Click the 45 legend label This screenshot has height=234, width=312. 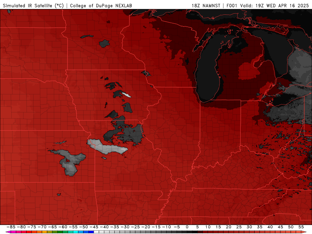(280, 227)
